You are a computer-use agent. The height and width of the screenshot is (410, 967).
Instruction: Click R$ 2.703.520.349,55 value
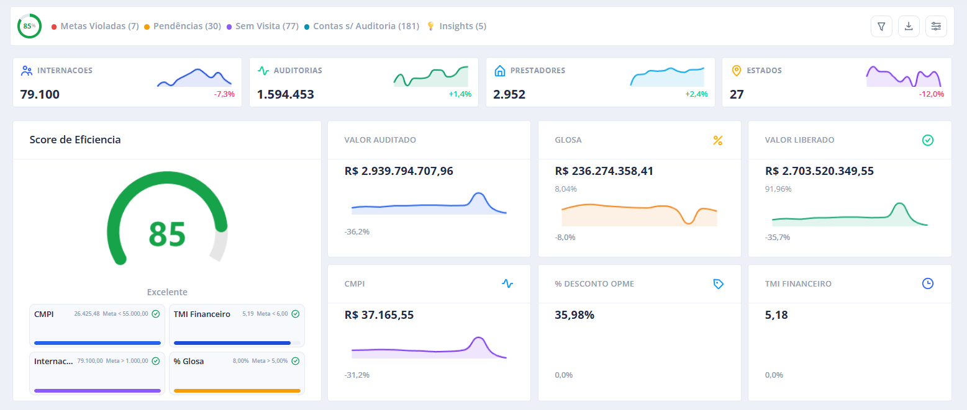point(819,171)
